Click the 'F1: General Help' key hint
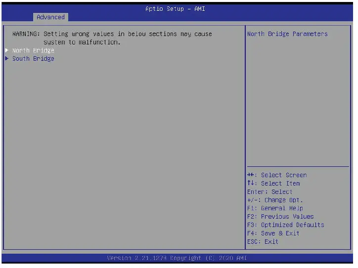 click(x=275, y=208)
